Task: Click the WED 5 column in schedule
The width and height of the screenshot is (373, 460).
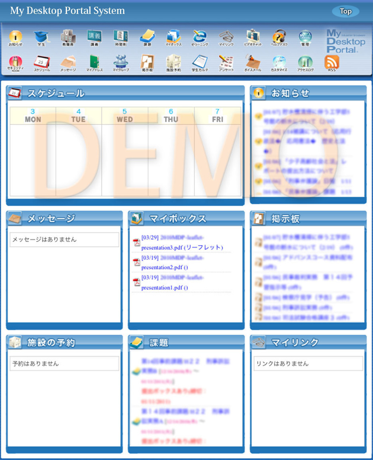Action: coord(125,159)
